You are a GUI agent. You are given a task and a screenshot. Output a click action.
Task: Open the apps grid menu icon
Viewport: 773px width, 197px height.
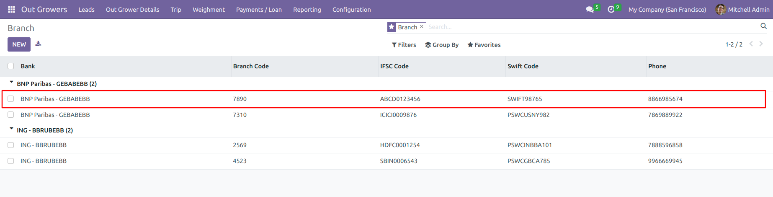[x=11, y=9]
